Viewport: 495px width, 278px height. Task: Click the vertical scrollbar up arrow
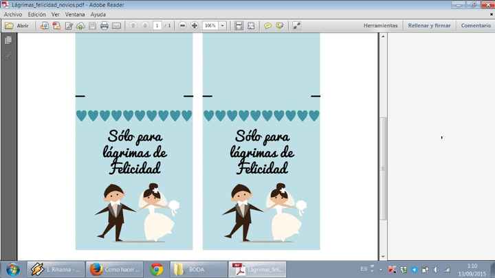pyautogui.click(x=383, y=36)
